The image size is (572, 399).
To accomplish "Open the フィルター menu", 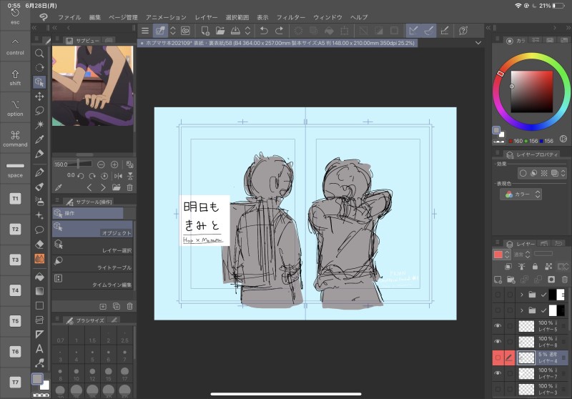I will coord(291,17).
